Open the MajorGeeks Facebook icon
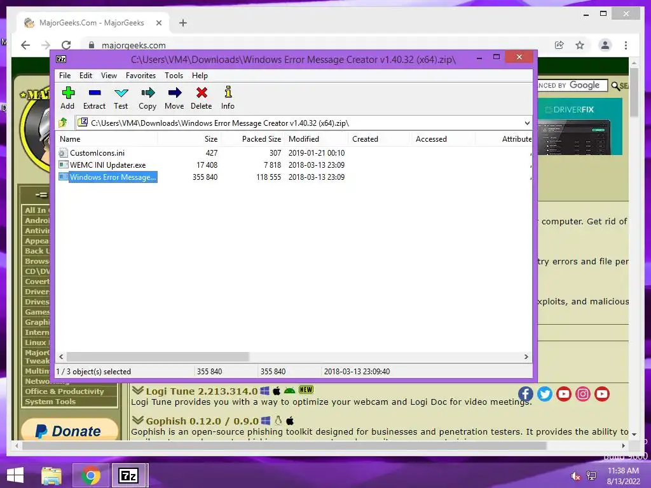 pyautogui.click(x=526, y=394)
